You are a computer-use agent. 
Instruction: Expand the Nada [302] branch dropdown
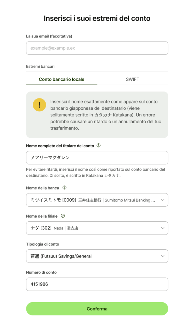pyautogui.click(x=97, y=228)
